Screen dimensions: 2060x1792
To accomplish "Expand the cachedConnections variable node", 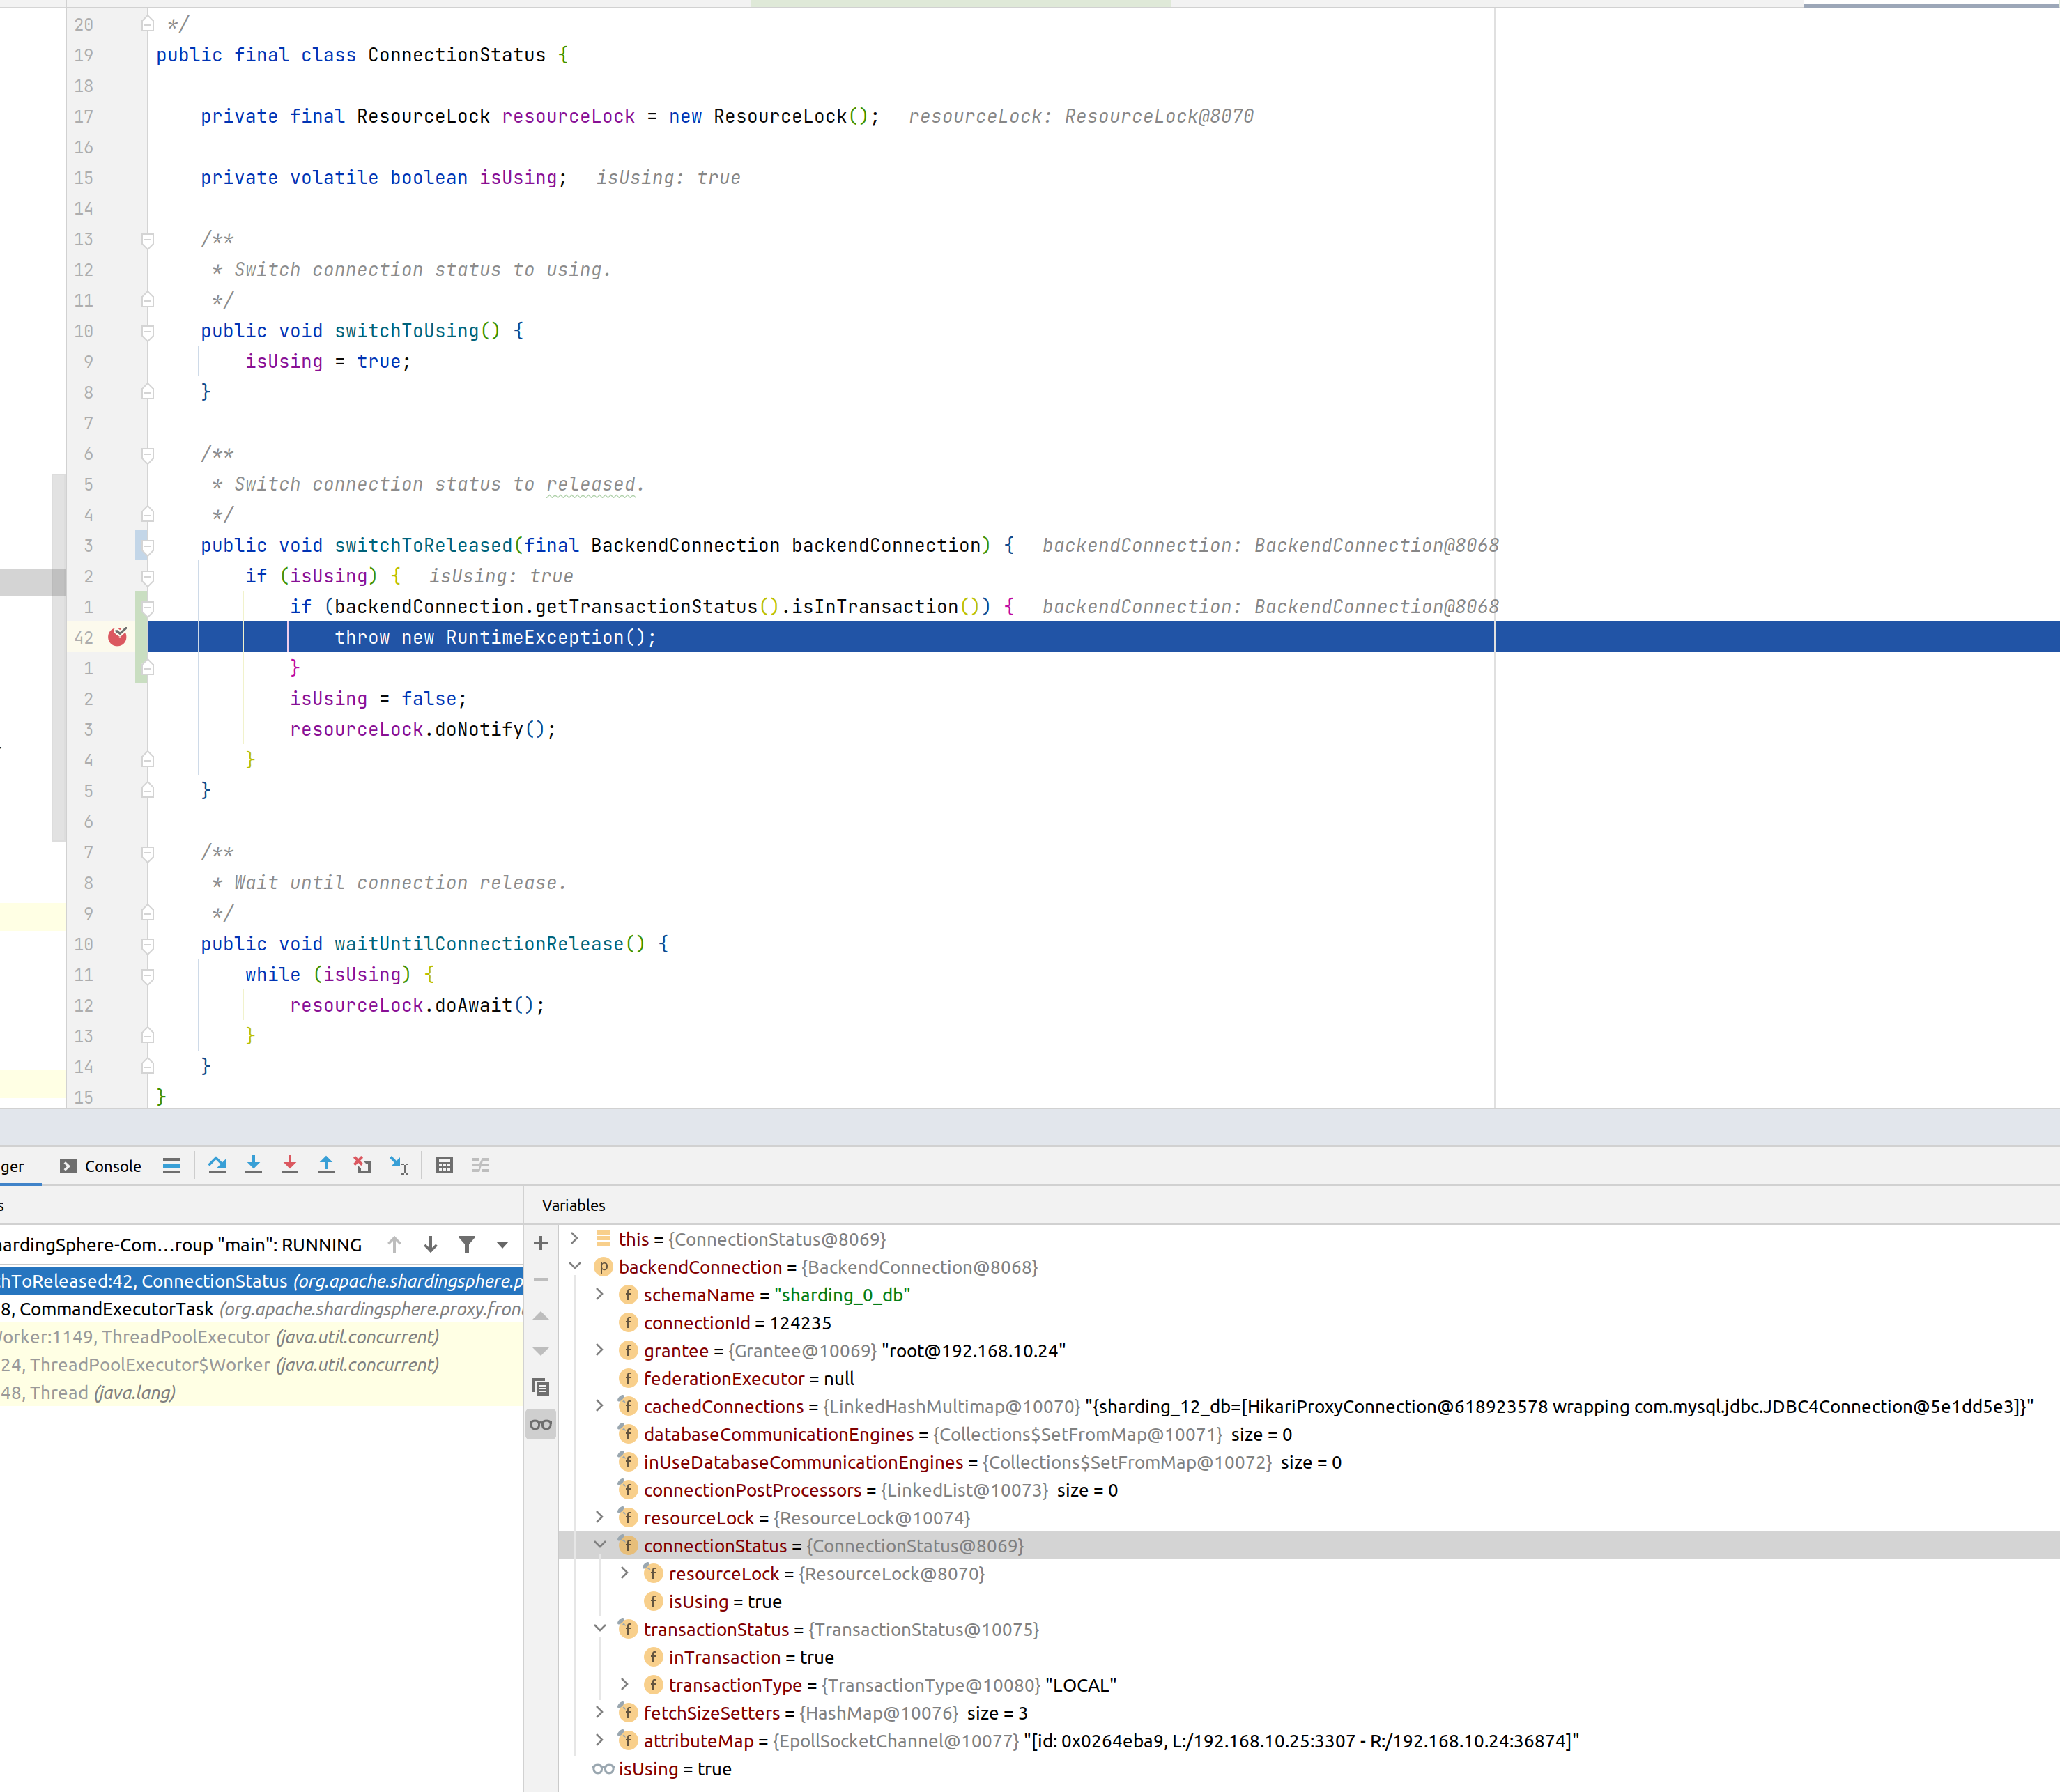I will (600, 1406).
